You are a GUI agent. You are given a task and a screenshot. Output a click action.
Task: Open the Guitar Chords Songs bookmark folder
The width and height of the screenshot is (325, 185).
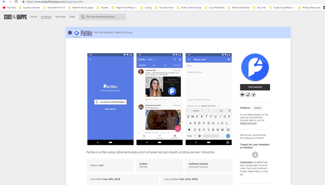(x=189, y=8)
